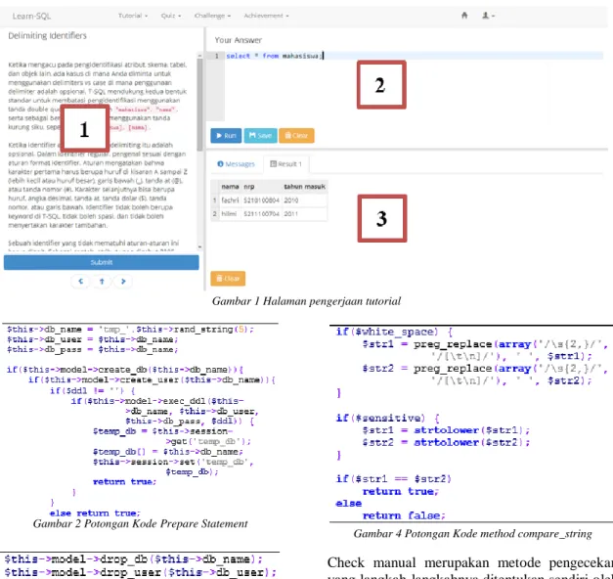This screenshot has height=579, width=613.
Task: Select the 'hilmi' cell in results
Action: tap(229, 214)
